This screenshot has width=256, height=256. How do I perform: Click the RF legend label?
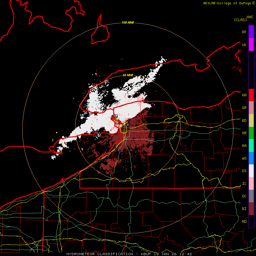[244, 32]
